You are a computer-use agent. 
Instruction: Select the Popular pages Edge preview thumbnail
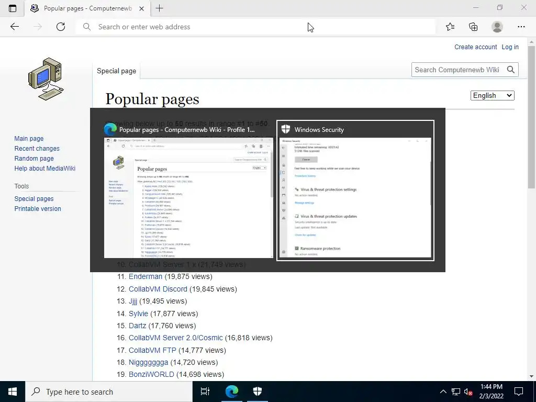188,197
